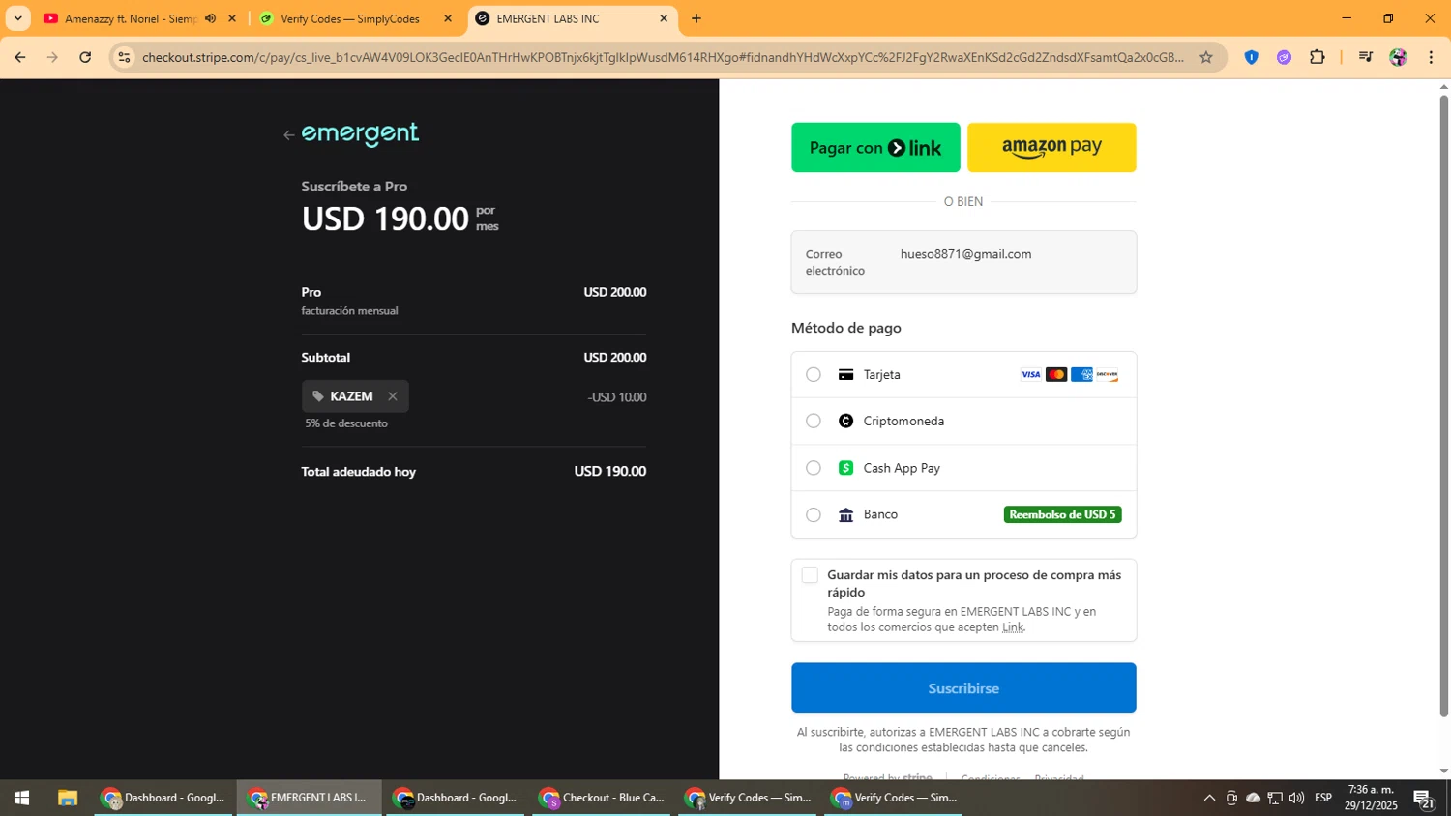This screenshot has height=816, width=1451.
Task: Click the American Express logo
Action: [x=1081, y=375]
